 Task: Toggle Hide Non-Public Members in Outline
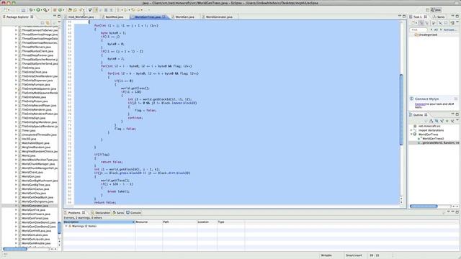(x=447, y=121)
